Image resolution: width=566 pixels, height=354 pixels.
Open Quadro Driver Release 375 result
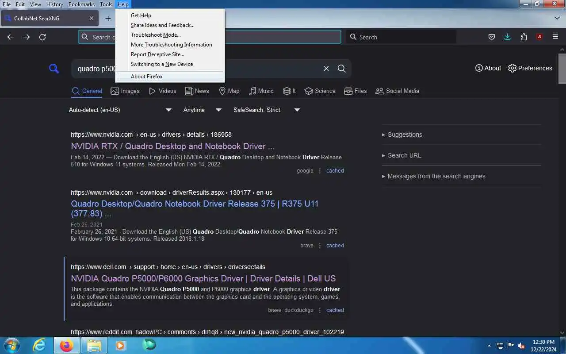(195, 208)
